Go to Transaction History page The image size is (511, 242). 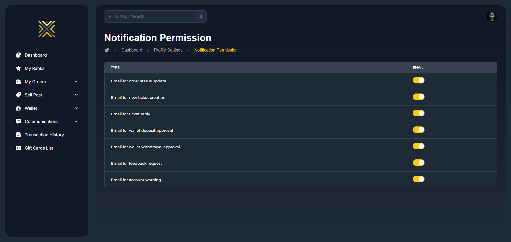point(44,135)
